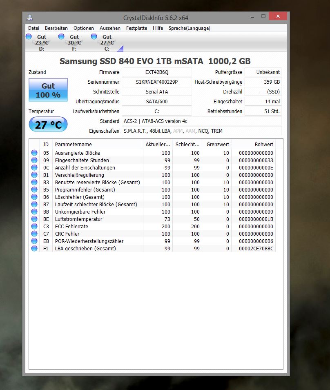330x390 pixels.
Task: Click the Übertragungsmodus field SATA/600
Action: pyautogui.click(x=157, y=101)
